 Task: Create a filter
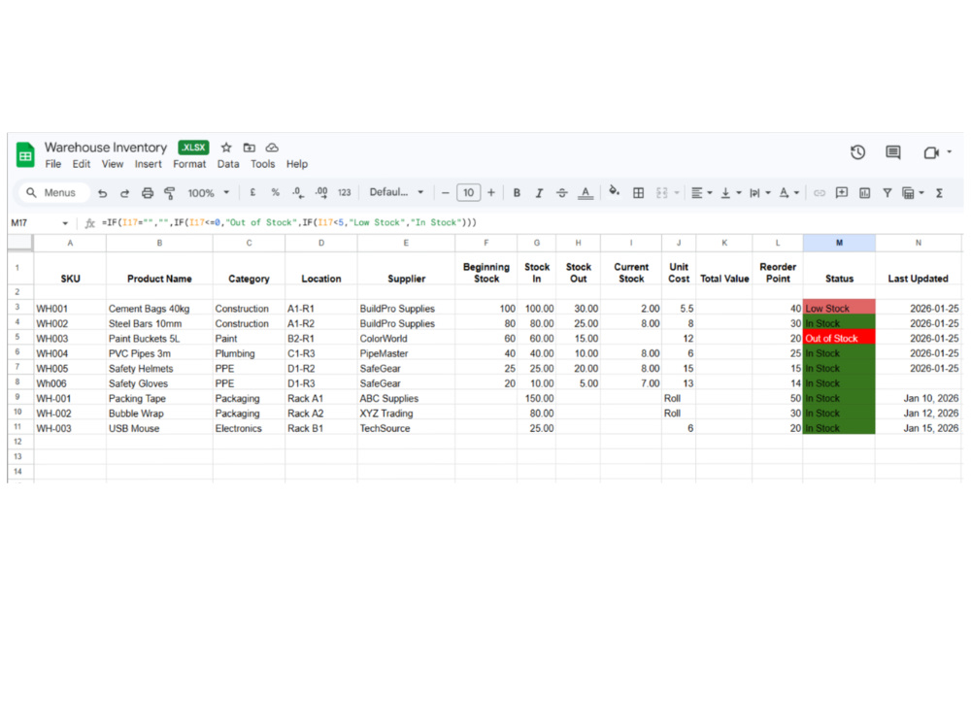[x=887, y=193]
